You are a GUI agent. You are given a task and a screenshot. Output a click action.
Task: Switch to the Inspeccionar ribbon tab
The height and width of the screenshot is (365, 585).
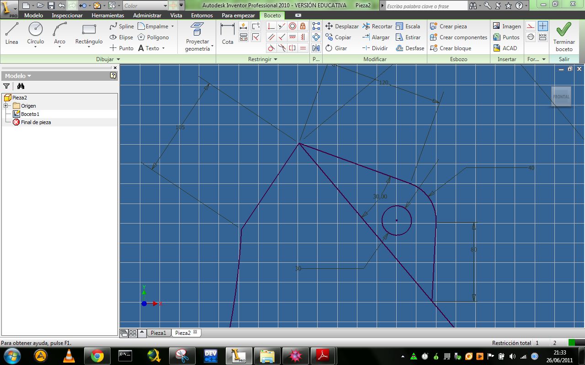click(x=67, y=16)
